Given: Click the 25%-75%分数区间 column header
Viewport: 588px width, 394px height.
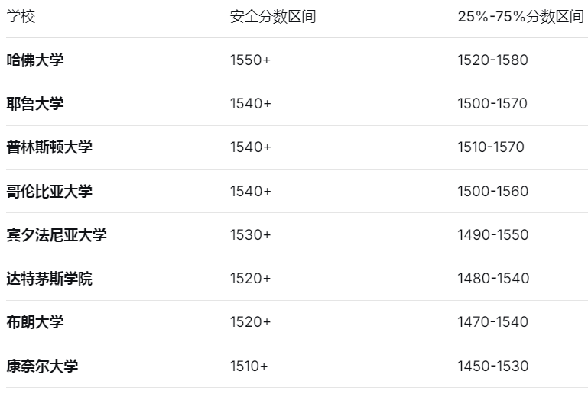Looking at the screenshot, I should tap(520, 17).
